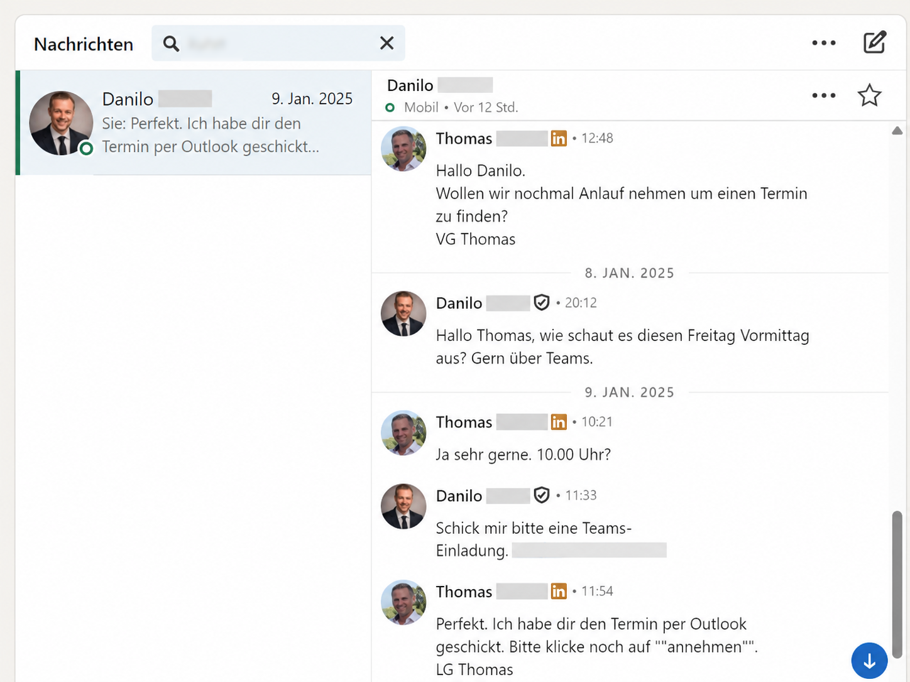Viewport: 910px width, 682px height.
Task: Open the Nachrichten header three-dots menu
Action: [x=823, y=43]
